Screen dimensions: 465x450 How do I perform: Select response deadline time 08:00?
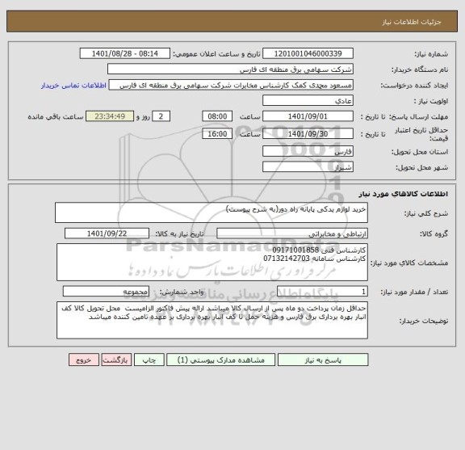217,116
